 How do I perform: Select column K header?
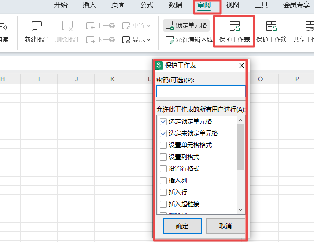(113, 79)
